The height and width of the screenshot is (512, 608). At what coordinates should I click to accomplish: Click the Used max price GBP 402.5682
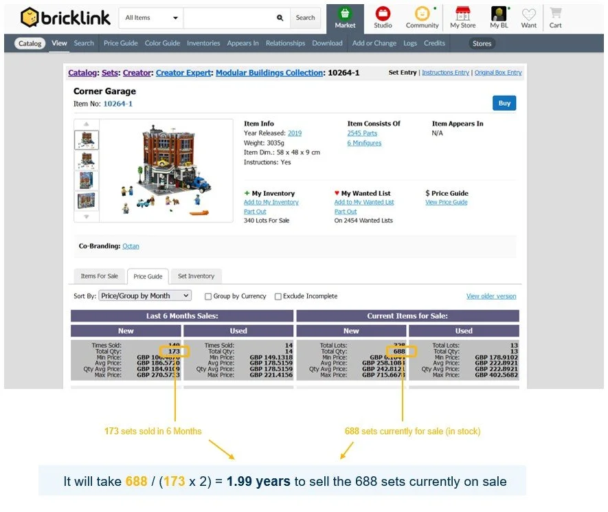click(x=496, y=375)
